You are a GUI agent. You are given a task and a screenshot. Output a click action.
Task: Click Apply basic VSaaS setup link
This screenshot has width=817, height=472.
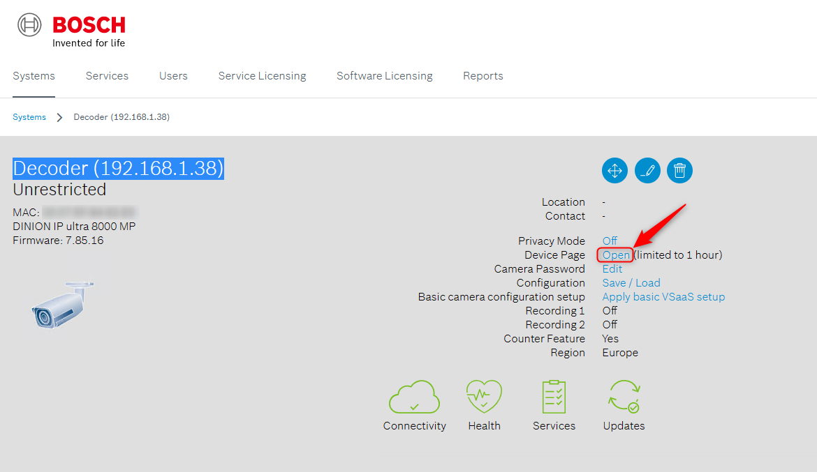tap(663, 297)
